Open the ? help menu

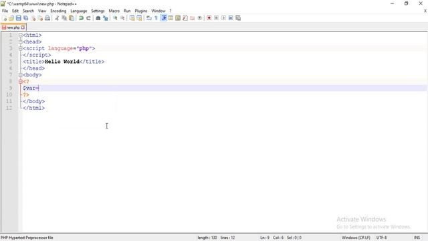tap(171, 11)
